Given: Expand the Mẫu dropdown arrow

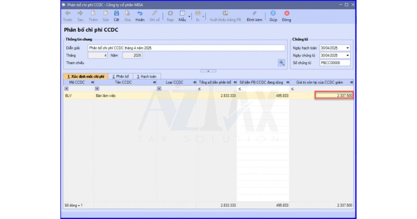Looking at the screenshot, I should [189, 16].
